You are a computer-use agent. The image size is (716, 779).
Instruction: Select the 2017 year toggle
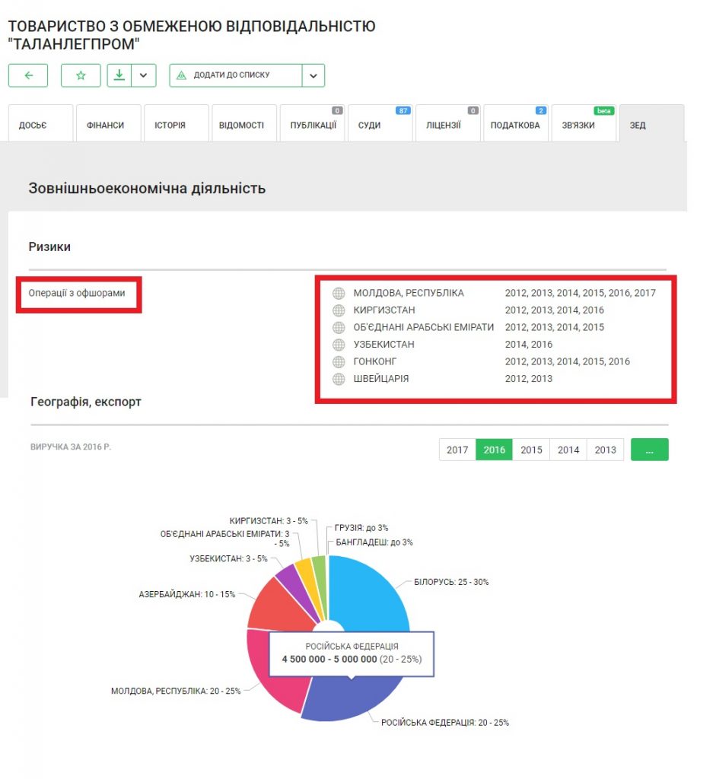tap(457, 450)
